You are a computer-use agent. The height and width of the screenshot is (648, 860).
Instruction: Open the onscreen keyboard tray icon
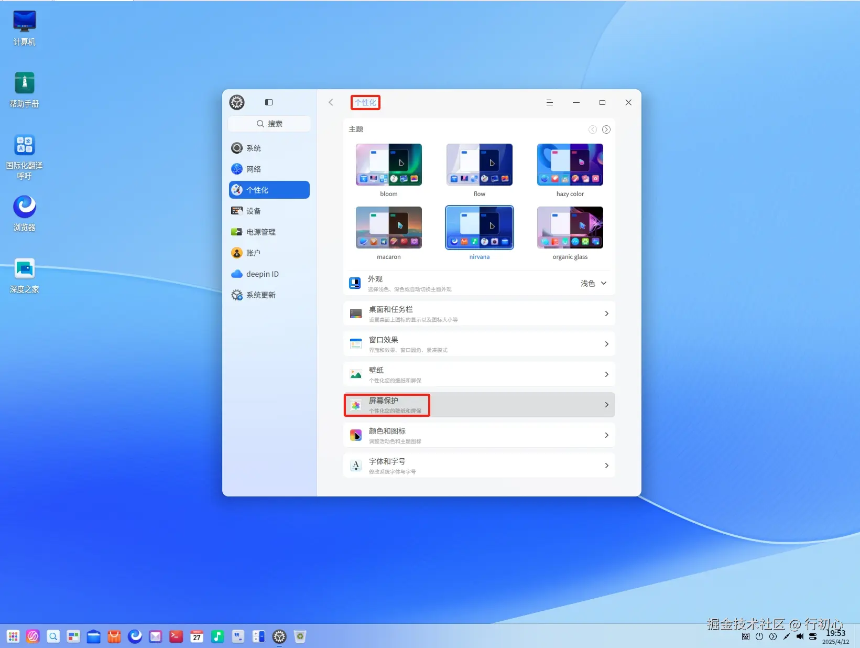(746, 636)
